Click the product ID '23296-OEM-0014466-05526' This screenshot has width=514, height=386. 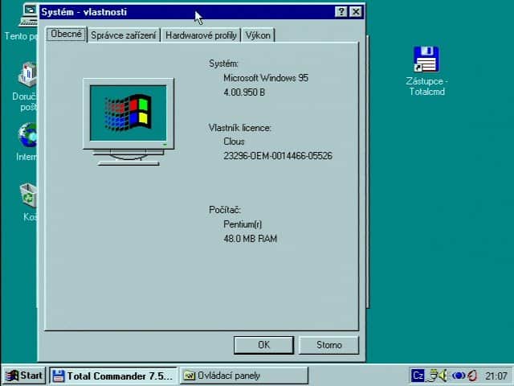click(278, 155)
